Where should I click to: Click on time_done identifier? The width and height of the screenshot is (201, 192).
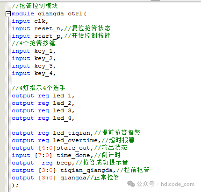point(73,155)
